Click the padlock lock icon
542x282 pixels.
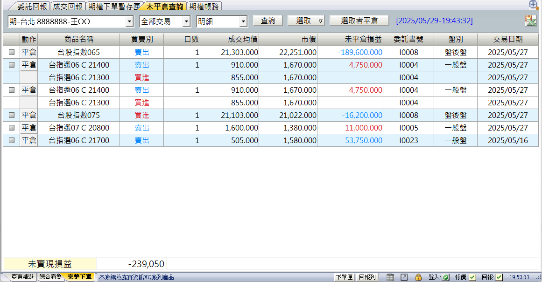pos(418,277)
